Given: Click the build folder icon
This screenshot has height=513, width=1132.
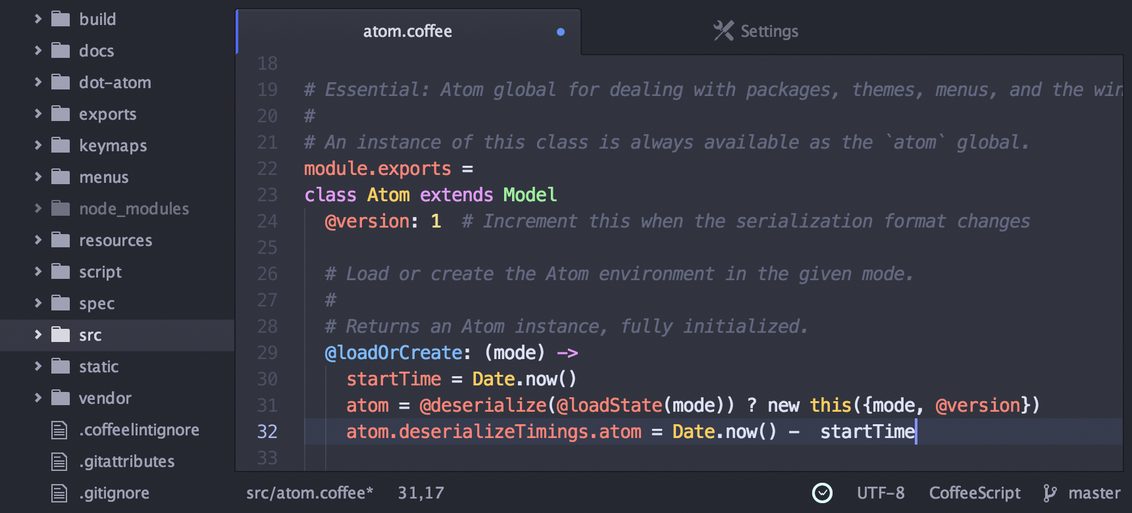Looking at the screenshot, I should [x=61, y=18].
